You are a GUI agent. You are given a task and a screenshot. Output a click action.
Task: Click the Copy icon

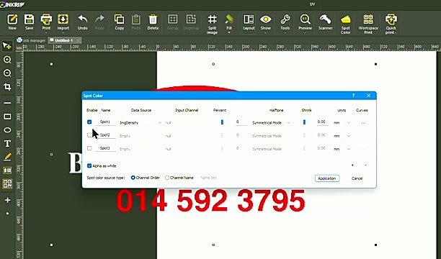tap(119, 22)
